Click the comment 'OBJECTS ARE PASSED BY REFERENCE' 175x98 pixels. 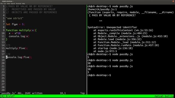coord(34,12)
